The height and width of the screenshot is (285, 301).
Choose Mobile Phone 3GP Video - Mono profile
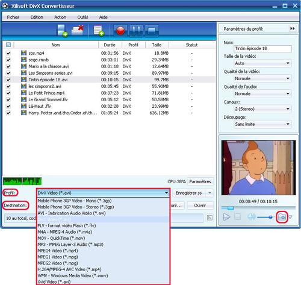point(103,201)
